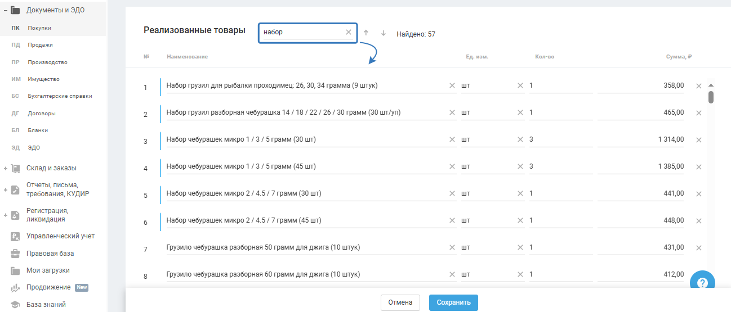Expand Регистрация, ликвидация section
Screen dimensions: 731x312
(x=5, y=215)
